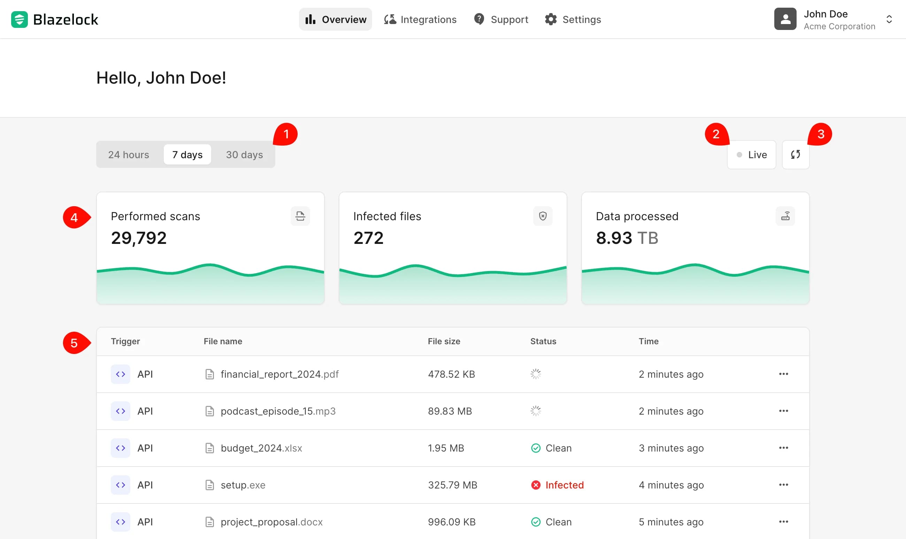Click the API trigger icon for setup.exe
The image size is (906, 539).
point(120,485)
